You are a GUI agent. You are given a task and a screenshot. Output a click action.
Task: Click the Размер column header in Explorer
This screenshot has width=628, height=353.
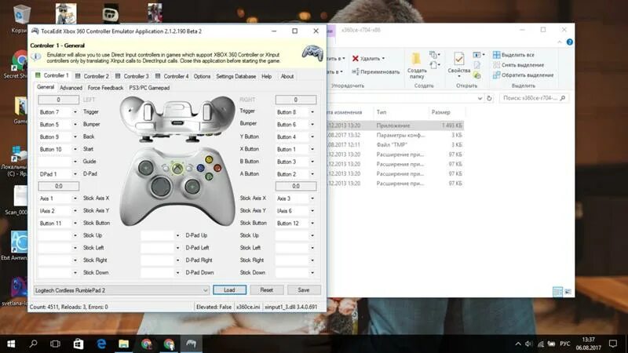tap(446, 112)
